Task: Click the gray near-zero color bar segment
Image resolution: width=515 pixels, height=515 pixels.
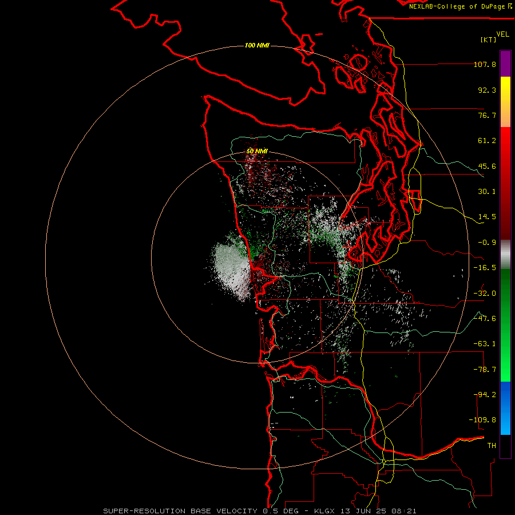Action: pos(505,255)
